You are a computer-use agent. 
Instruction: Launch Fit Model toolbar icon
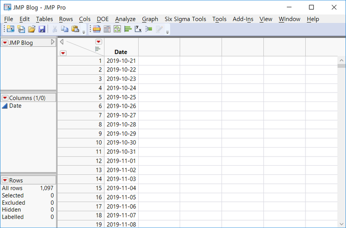tap(149, 29)
